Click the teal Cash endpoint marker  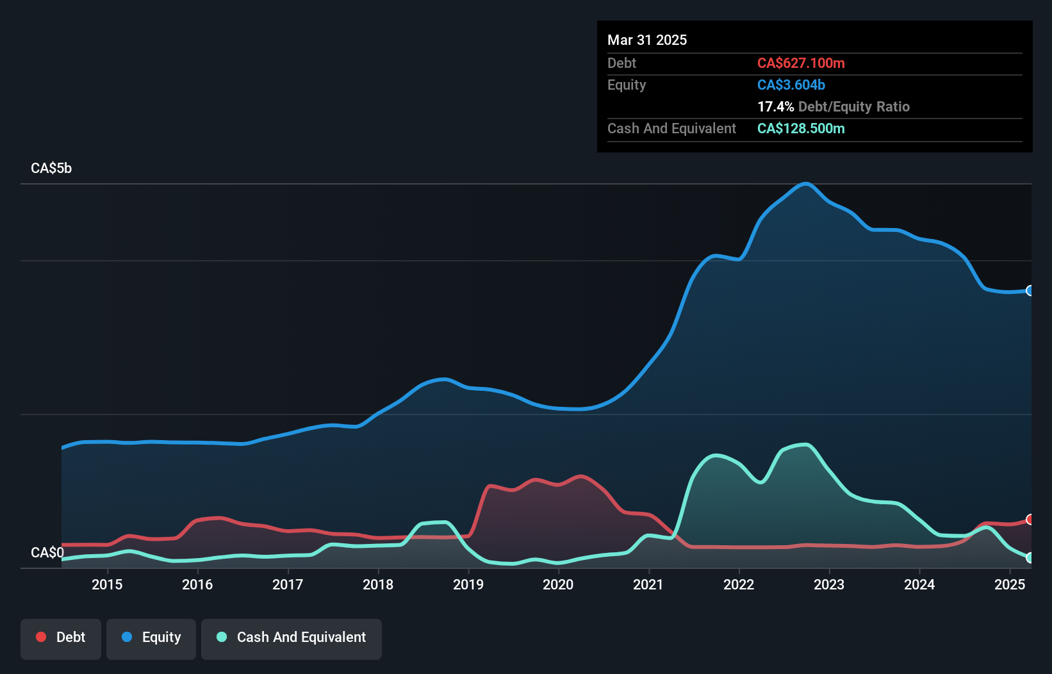(1030, 558)
